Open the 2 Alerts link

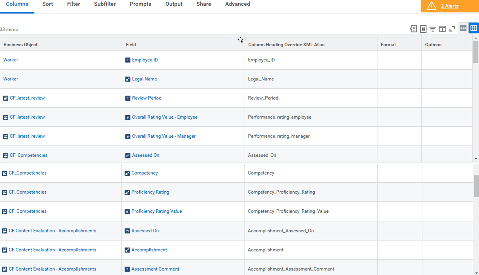(449, 6)
